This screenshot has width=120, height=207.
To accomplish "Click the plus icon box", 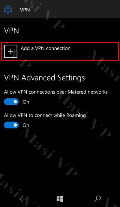I will (11, 51).
